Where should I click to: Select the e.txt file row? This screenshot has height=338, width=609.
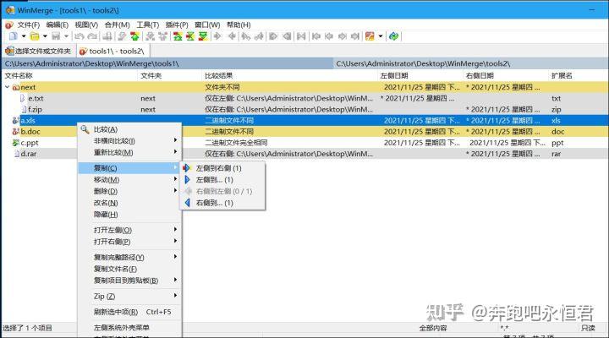pyautogui.click(x=304, y=98)
